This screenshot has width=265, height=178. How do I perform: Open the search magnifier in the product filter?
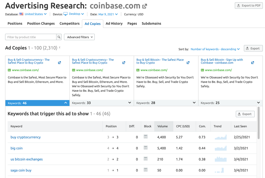coord(59,37)
